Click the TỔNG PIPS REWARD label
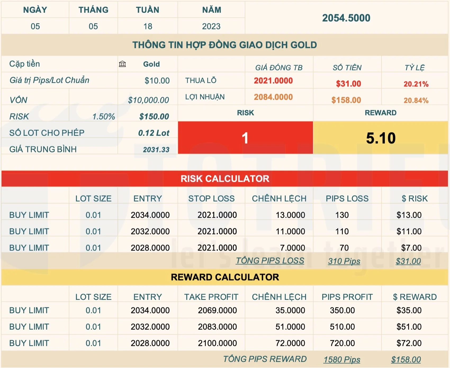 pyautogui.click(x=265, y=359)
